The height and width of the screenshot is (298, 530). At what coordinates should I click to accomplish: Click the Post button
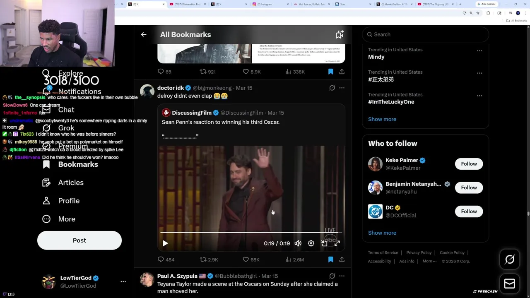point(79,240)
